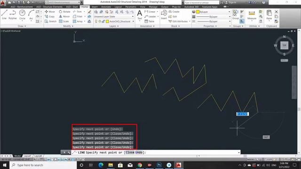
Task: Open the Parametric ribbon tab
Action: point(131,7)
